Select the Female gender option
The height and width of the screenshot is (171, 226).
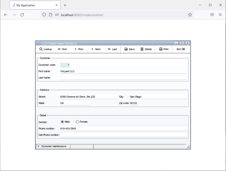pyautogui.click(x=78, y=122)
